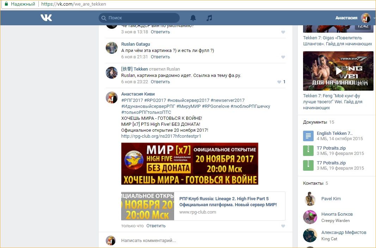The width and height of the screenshot is (376, 248).
Task: Open the VK logo home link
Action: pos(46,18)
